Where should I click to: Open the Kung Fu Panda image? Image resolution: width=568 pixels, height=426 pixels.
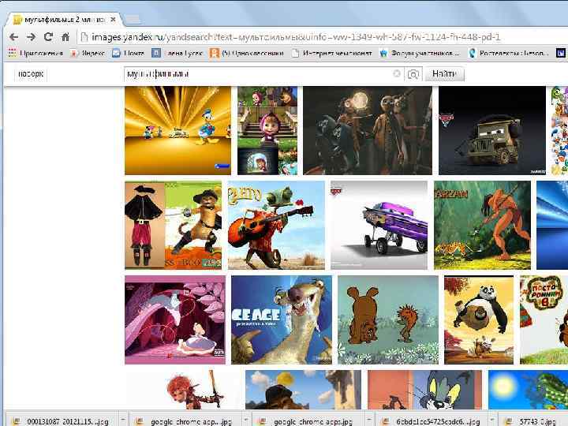479,319
